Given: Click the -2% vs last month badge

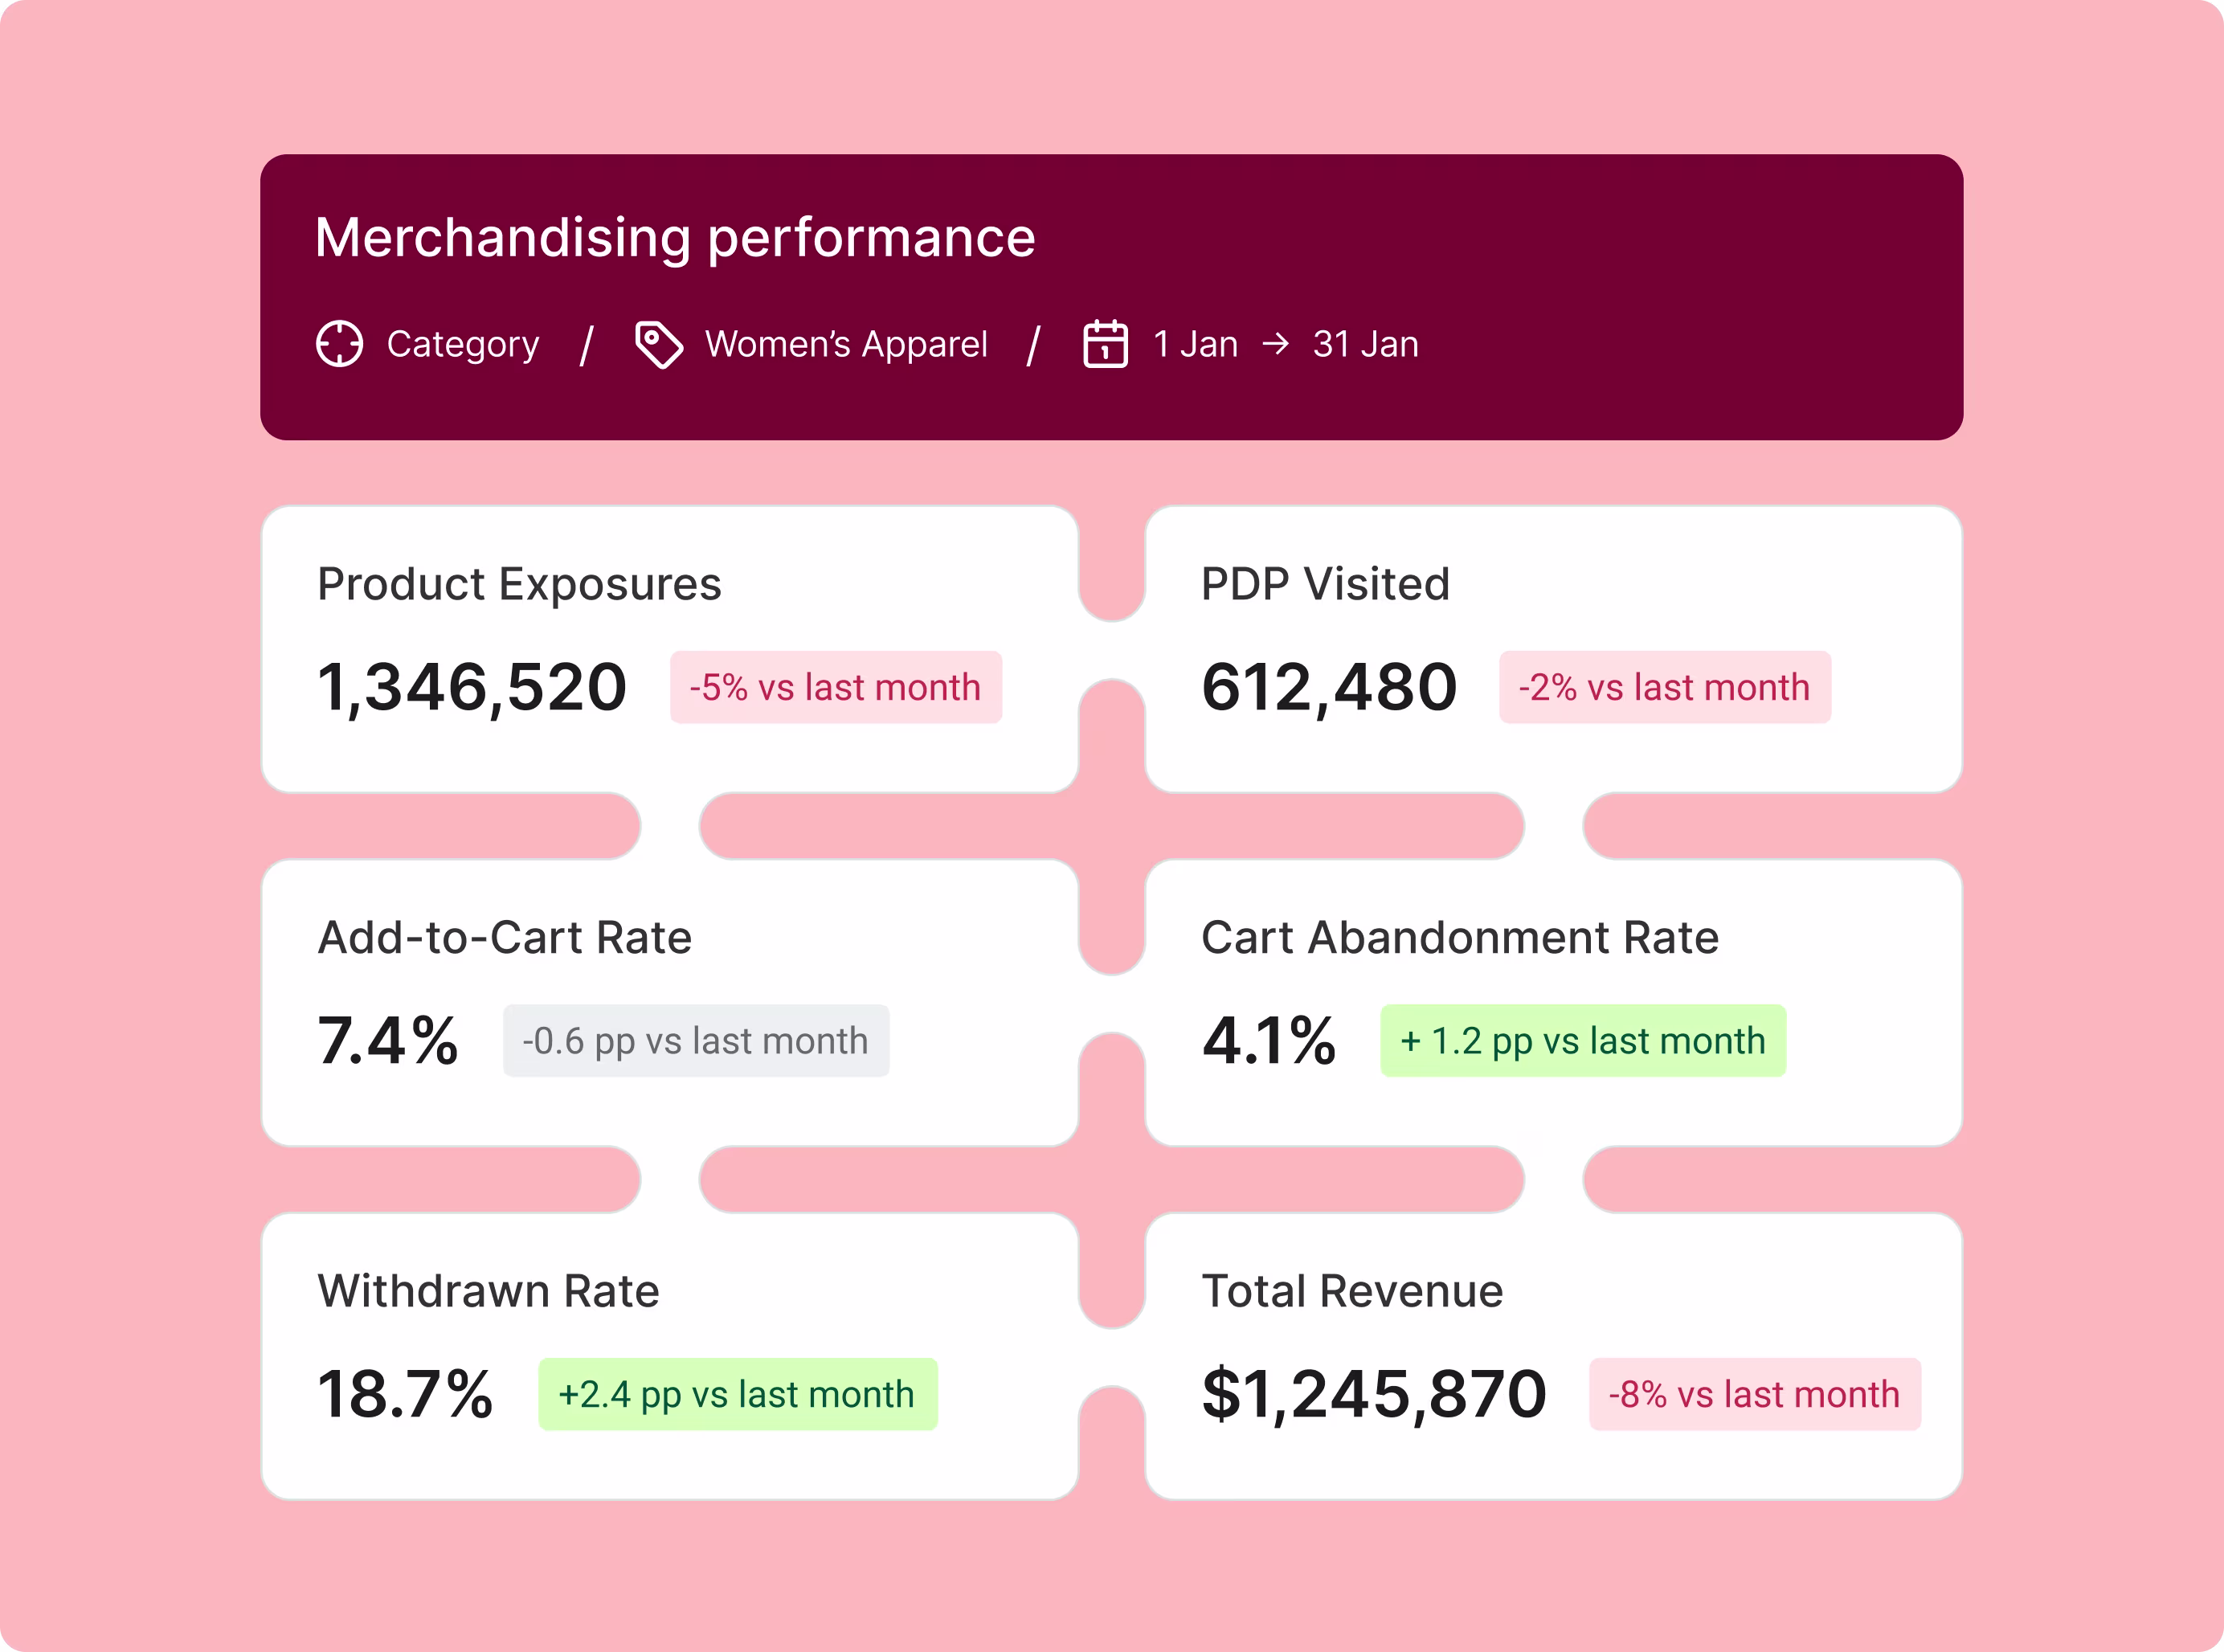Looking at the screenshot, I should [x=1664, y=688].
